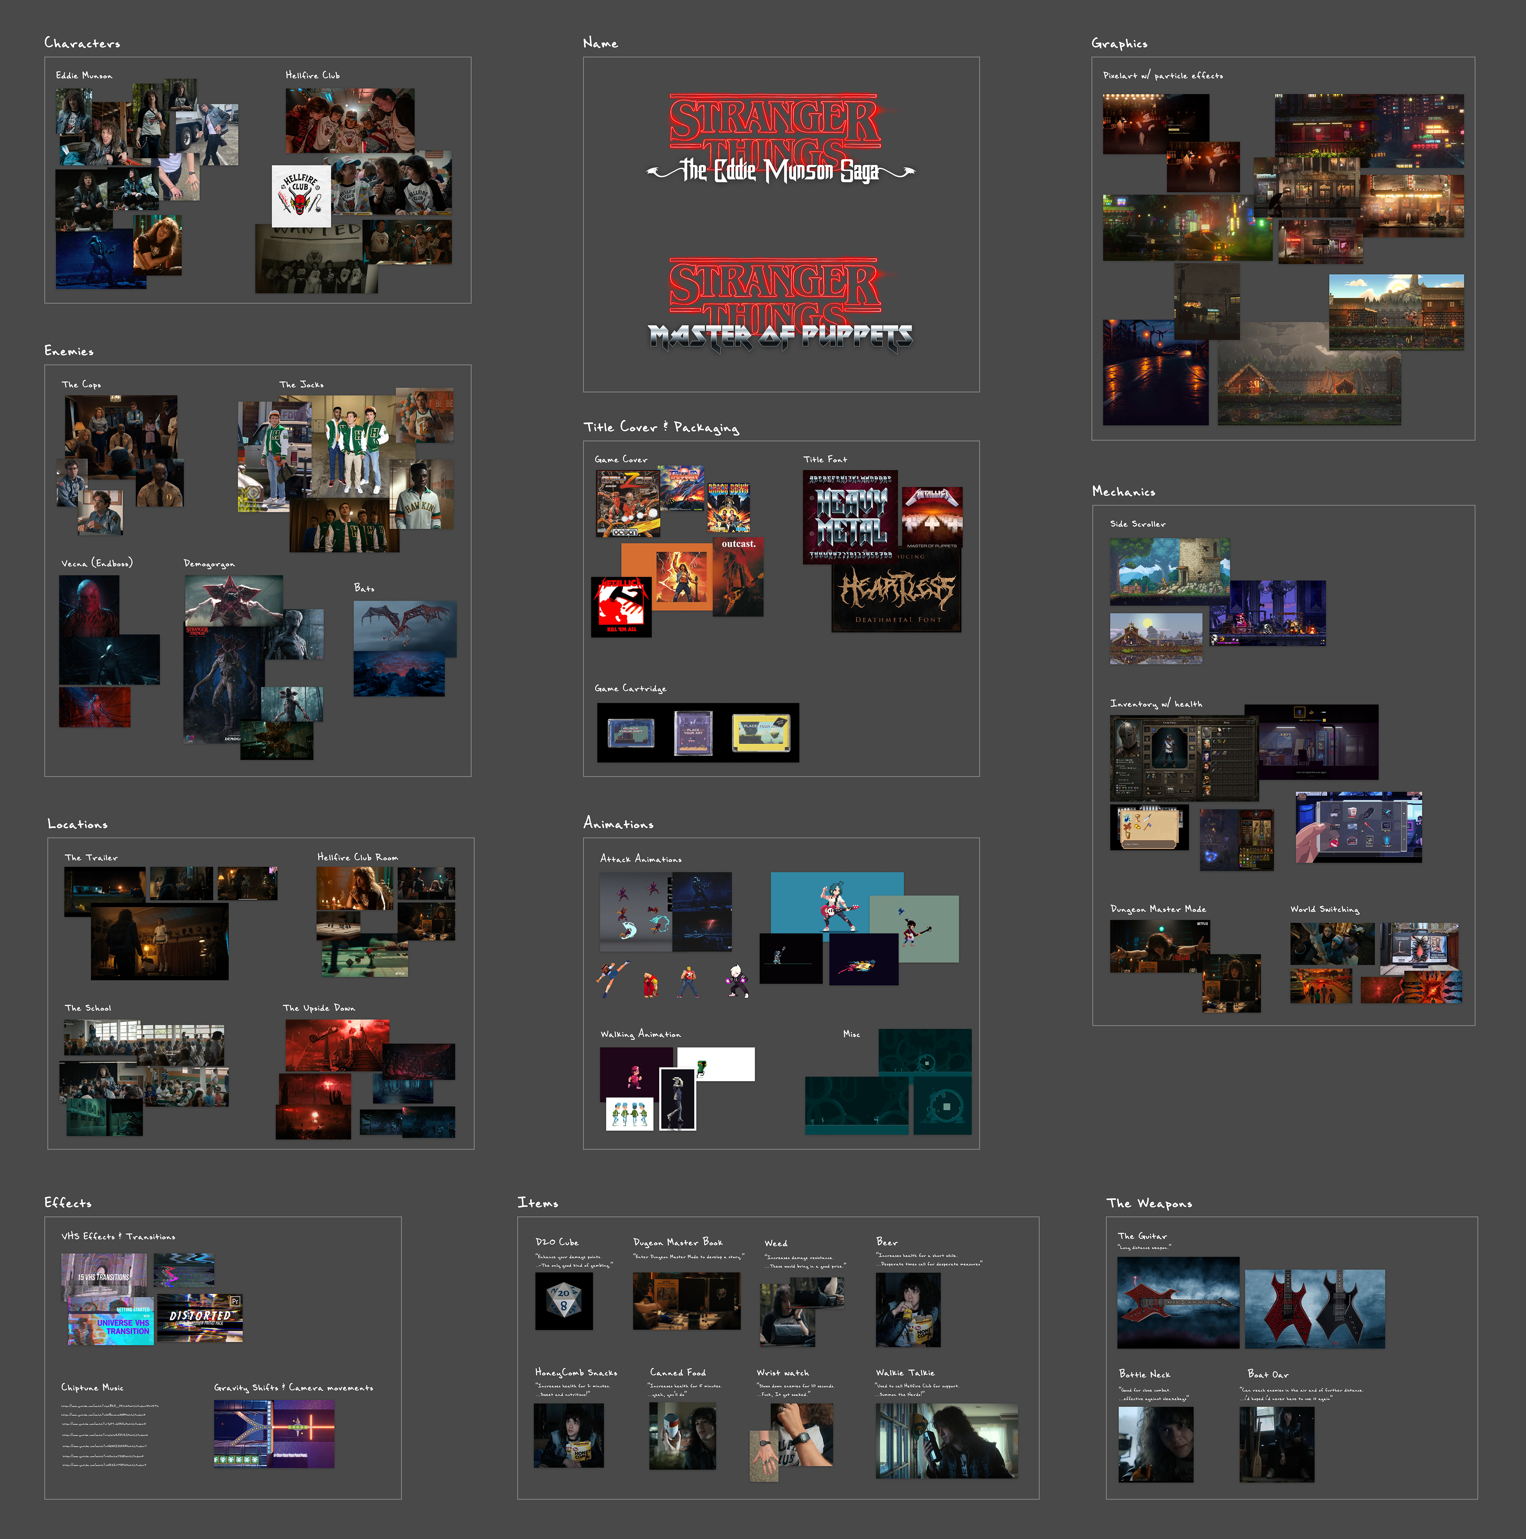Click the Graphics section heading
1526x1539 pixels.
click(1119, 44)
